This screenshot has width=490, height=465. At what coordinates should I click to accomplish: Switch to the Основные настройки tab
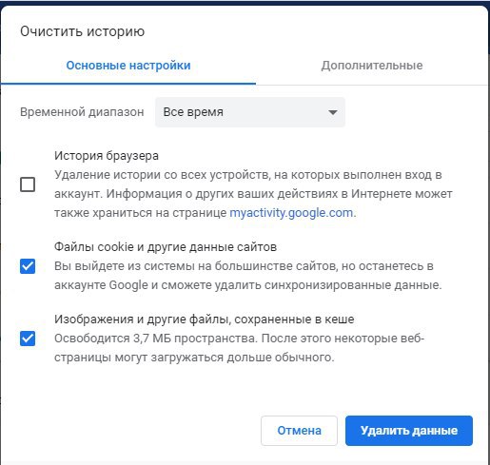128,66
